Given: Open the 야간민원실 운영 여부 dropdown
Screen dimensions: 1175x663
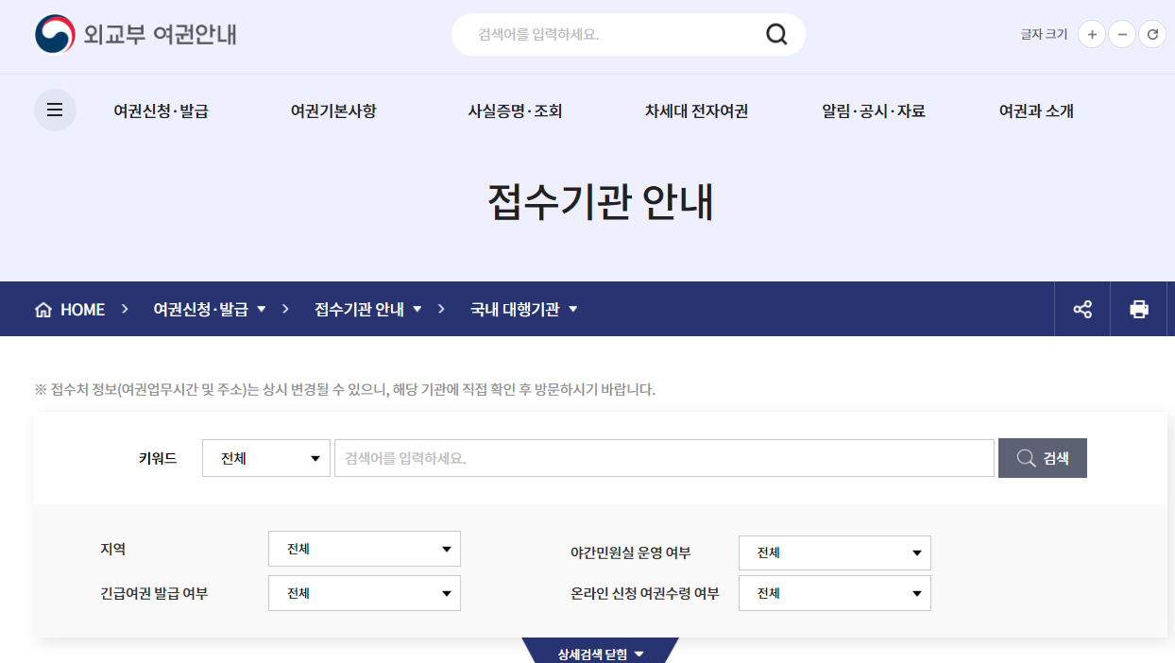Looking at the screenshot, I should pos(834,552).
